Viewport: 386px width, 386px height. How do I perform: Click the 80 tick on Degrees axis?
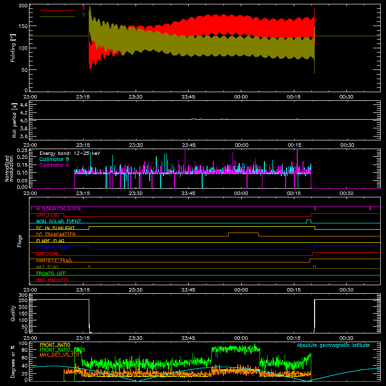25,350
